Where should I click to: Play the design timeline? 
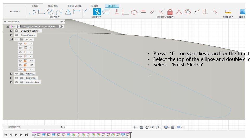[x=16, y=135]
